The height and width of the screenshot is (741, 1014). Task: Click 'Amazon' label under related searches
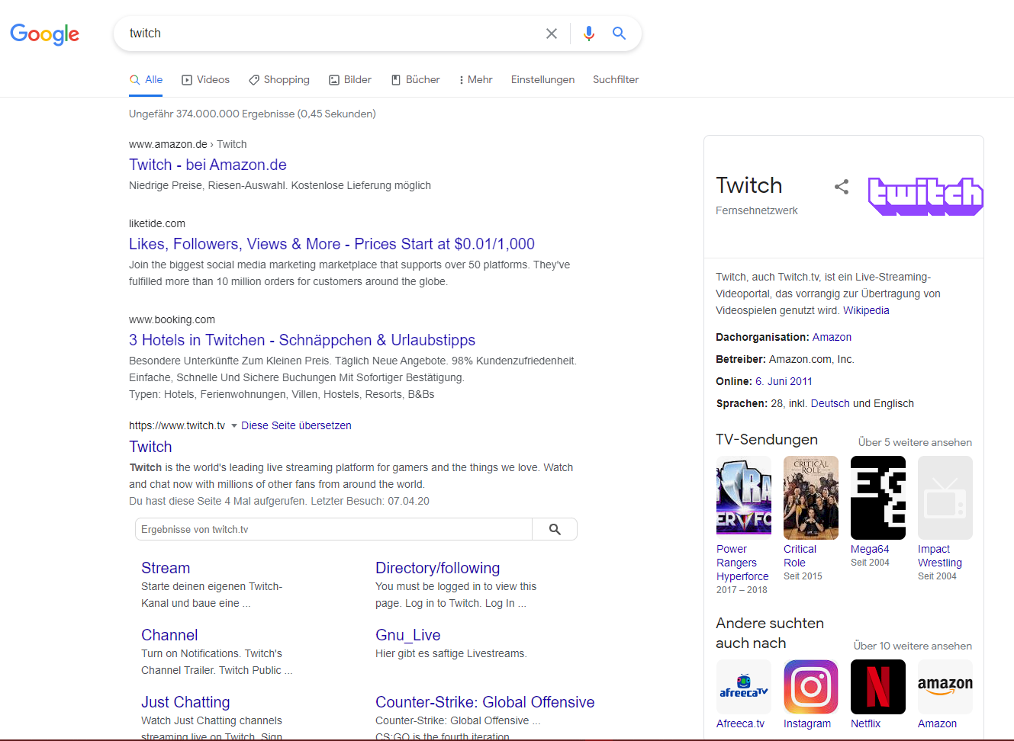(x=937, y=723)
